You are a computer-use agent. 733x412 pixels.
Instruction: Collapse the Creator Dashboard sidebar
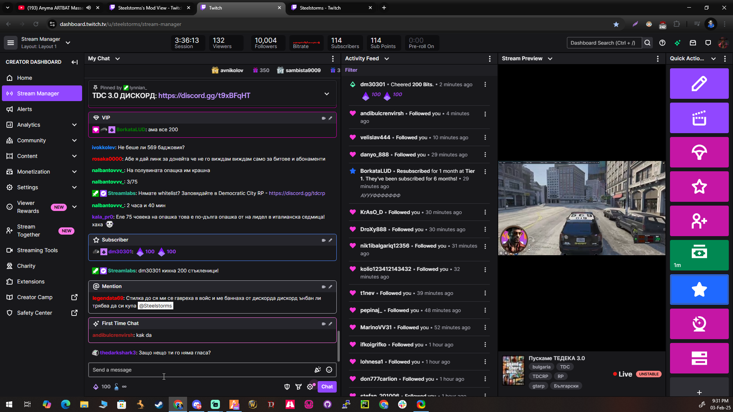(74, 62)
